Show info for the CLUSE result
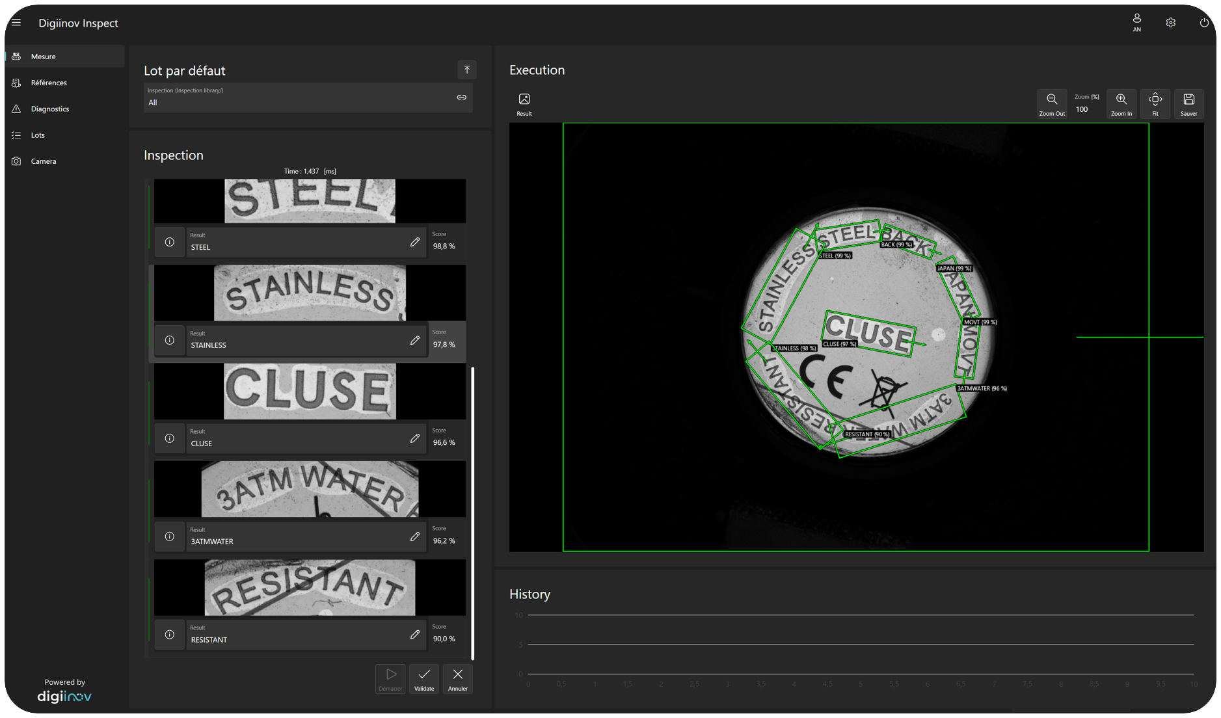 click(169, 438)
